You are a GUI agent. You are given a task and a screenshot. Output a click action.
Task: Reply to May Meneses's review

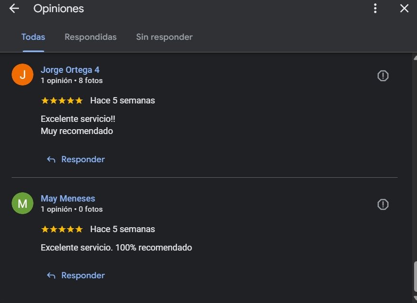tap(82, 275)
